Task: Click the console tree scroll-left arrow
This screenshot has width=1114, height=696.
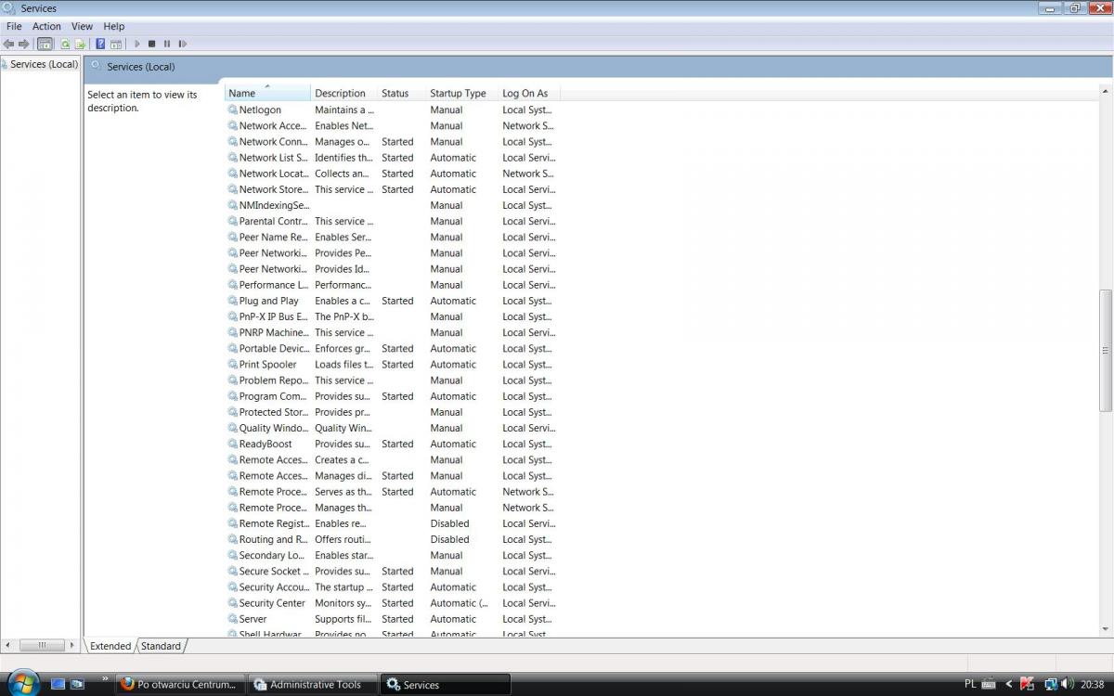Action: pyautogui.click(x=8, y=645)
